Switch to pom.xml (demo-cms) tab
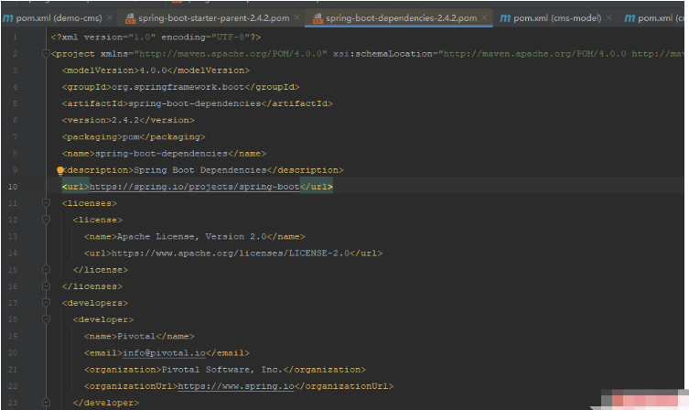Image resolution: width=689 pixels, height=410 pixels. [x=59, y=18]
